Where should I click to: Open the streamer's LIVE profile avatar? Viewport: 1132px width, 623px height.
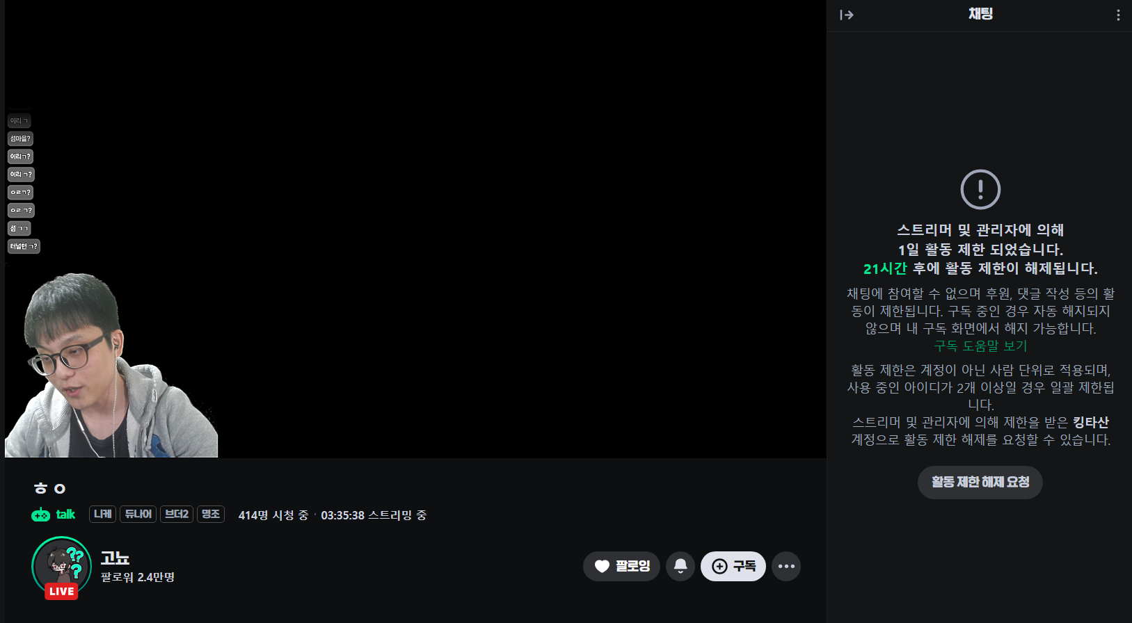(x=61, y=566)
